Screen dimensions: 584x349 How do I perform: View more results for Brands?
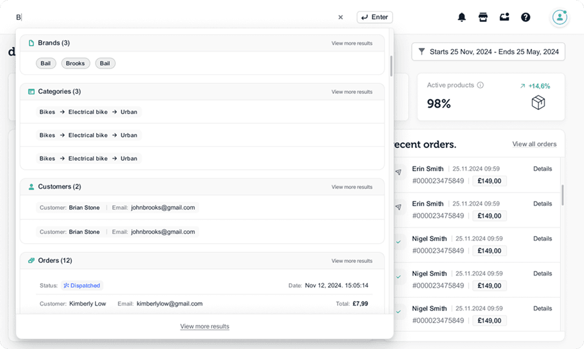point(351,43)
